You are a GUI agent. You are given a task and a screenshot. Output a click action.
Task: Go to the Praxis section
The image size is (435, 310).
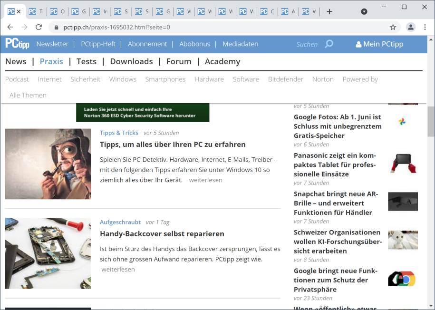click(x=52, y=61)
